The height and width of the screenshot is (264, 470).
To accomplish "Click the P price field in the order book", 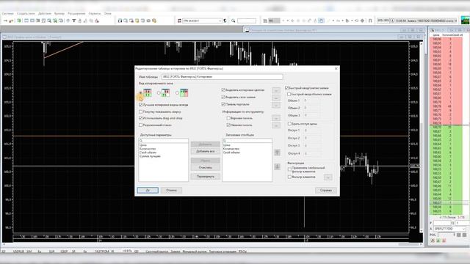I will [442, 223].
